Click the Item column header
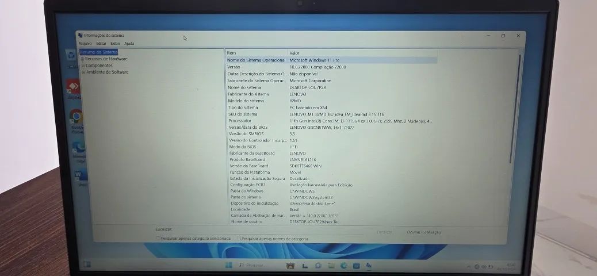Image resolution: width=597 pixels, height=276 pixels. [x=257, y=53]
